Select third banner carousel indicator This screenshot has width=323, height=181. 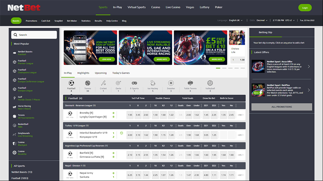coord(230,68)
